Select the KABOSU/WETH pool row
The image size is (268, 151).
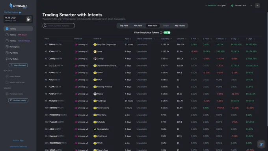(x=152, y=101)
